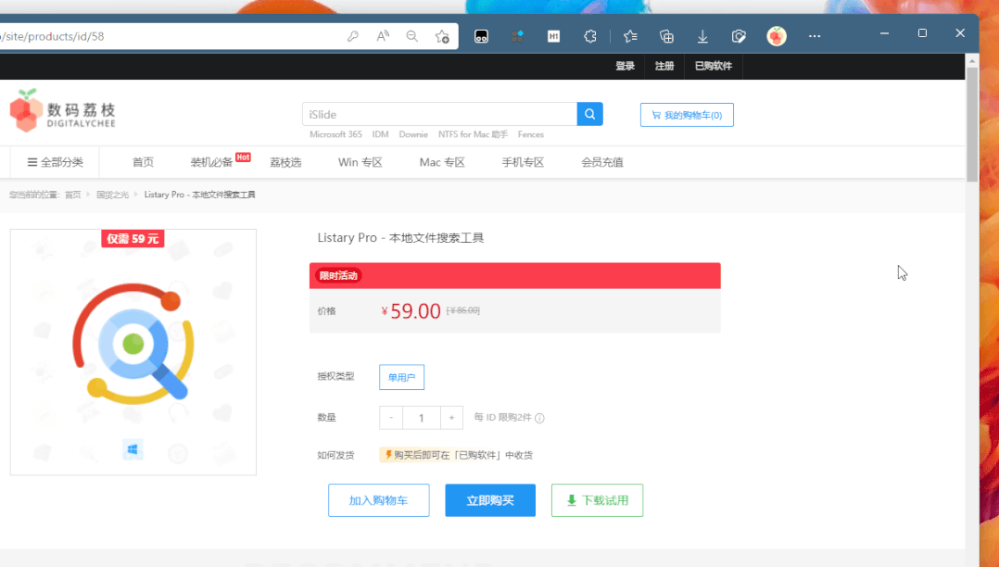Click the ¥59.00 price text
The height and width of the screenshot is (567, 999).
click(411, 311)
